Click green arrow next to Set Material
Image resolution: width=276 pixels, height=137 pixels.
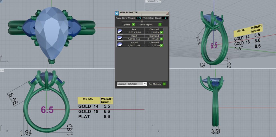pyautogui.click(x=164, y=84)
